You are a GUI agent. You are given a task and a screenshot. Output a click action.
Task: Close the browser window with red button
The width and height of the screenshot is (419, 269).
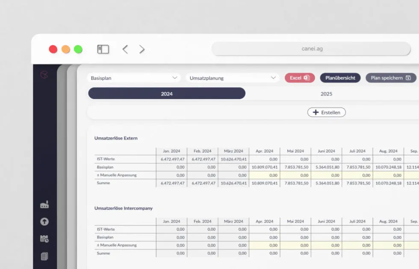click(x=53, y=49)
